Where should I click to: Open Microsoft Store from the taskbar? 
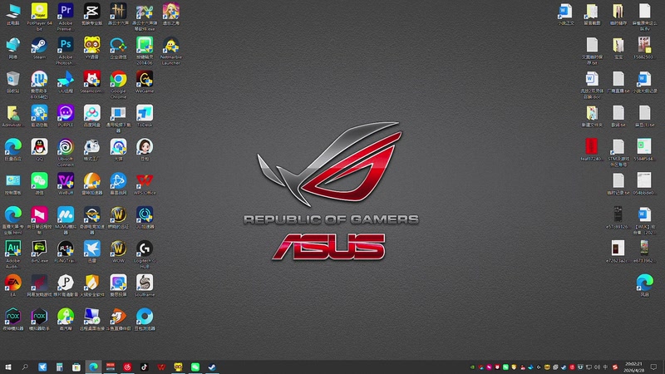(x=76, y=367)
